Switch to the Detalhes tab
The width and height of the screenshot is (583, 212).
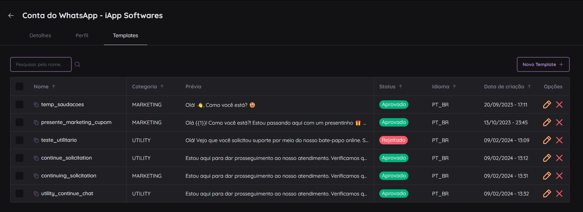[x=40, y=36]
